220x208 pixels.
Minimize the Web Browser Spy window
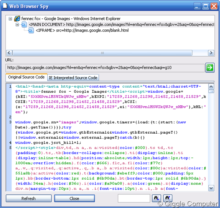tap(197, 6)
